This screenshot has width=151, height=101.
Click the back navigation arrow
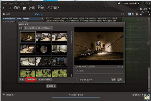click(4, 8)
